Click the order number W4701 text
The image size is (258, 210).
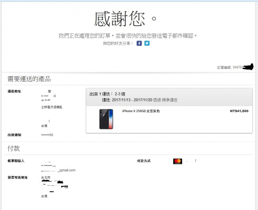238,67
